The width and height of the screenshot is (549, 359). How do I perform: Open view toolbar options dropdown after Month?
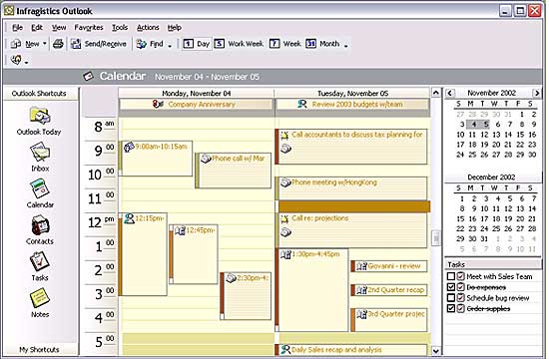(x=346, y=45)
